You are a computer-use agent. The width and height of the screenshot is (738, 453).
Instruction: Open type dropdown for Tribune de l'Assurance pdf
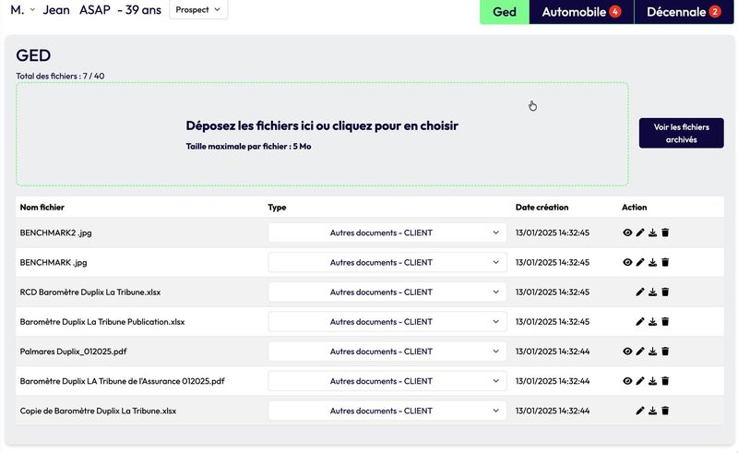tap(387, 381)
